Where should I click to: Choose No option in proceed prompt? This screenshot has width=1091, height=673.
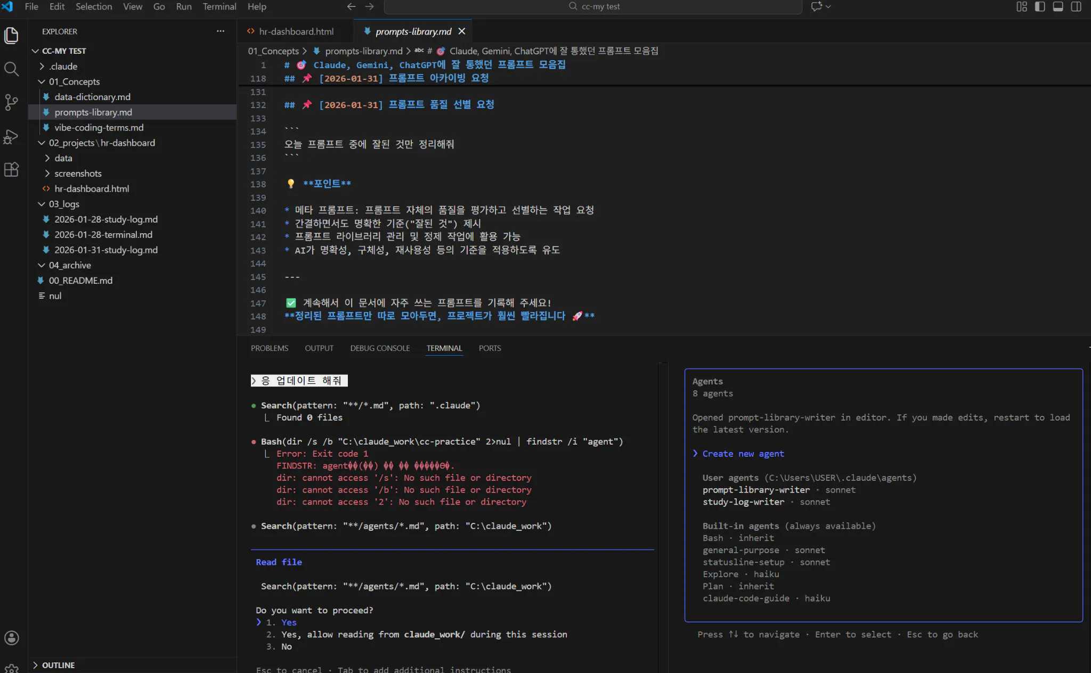point(287,647)
